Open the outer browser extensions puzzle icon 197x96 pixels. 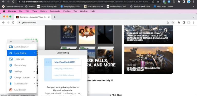pos(179,2)
